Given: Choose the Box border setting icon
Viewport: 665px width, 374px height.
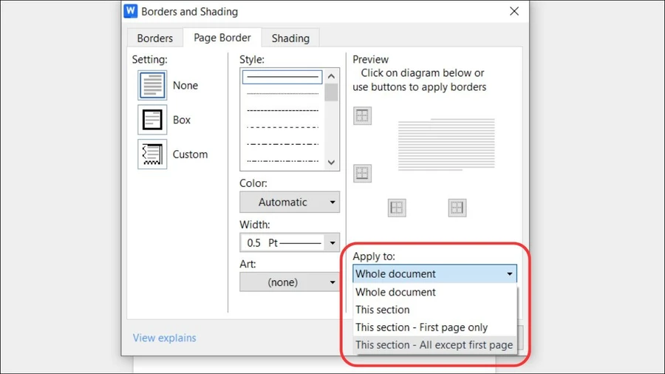Looking at the screenshot, I should tap(152, 120).
